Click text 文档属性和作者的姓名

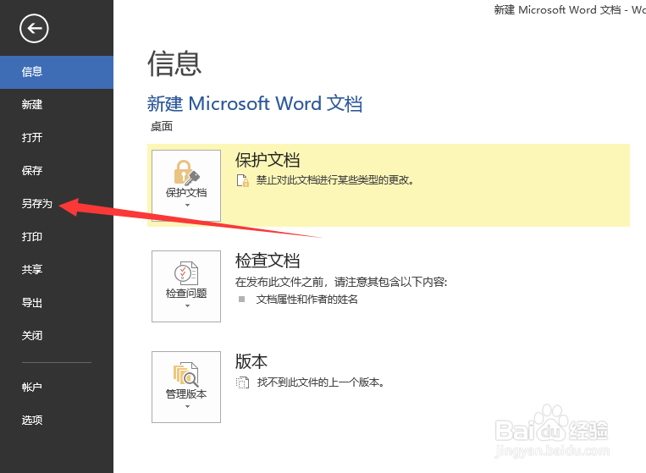pos(307,300)
